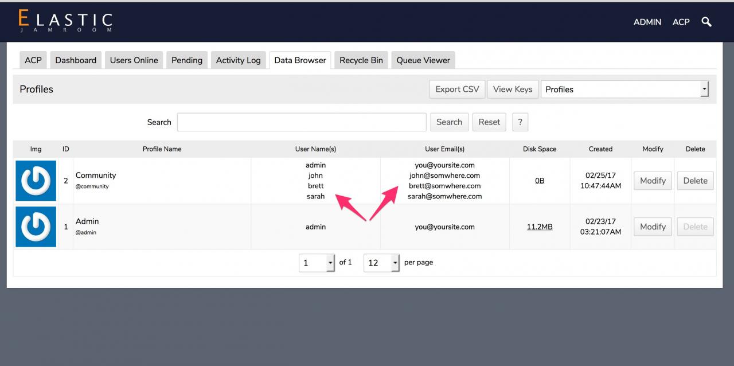Click the Disk Space column header
734x366 pixels.
coord(540,149)
